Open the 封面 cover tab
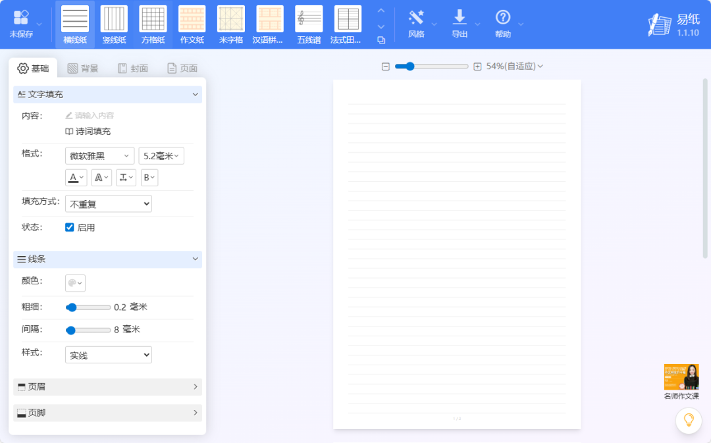Image resolution: width=711 pixels, height=443 pixels. 133,67
